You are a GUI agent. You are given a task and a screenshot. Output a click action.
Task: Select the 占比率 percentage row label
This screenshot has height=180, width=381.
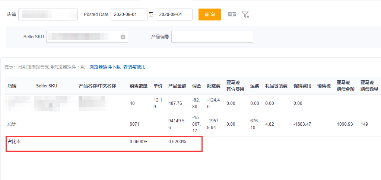14,142
